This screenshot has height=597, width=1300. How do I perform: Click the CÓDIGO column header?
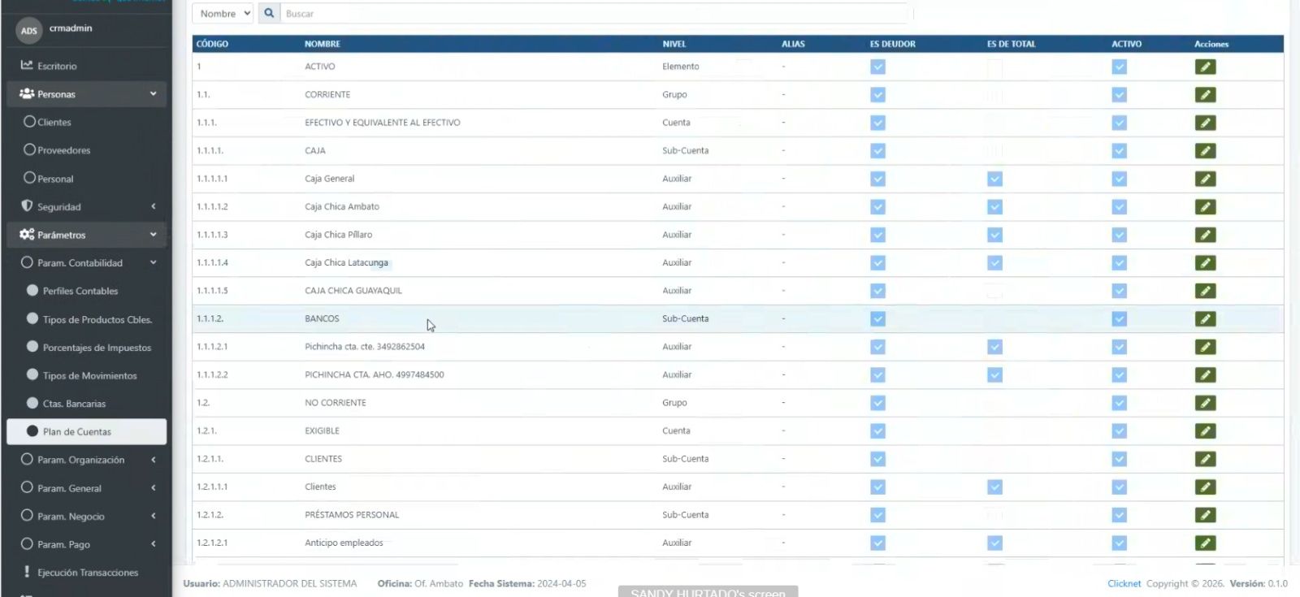212,44
